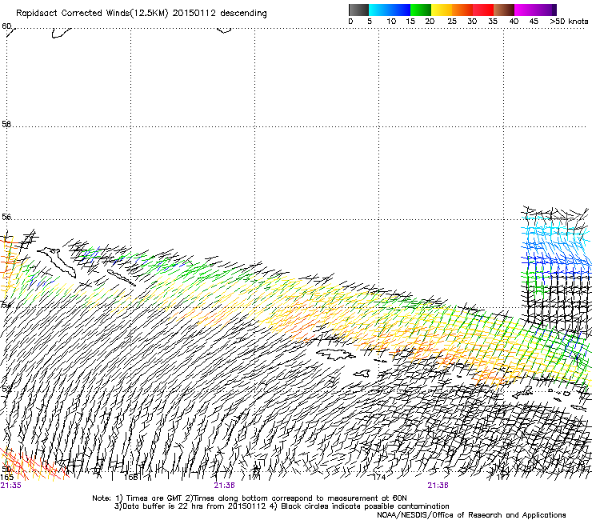Pick the orange 25-30 knots legend color
592x520 pixels.
click(462, 10)
